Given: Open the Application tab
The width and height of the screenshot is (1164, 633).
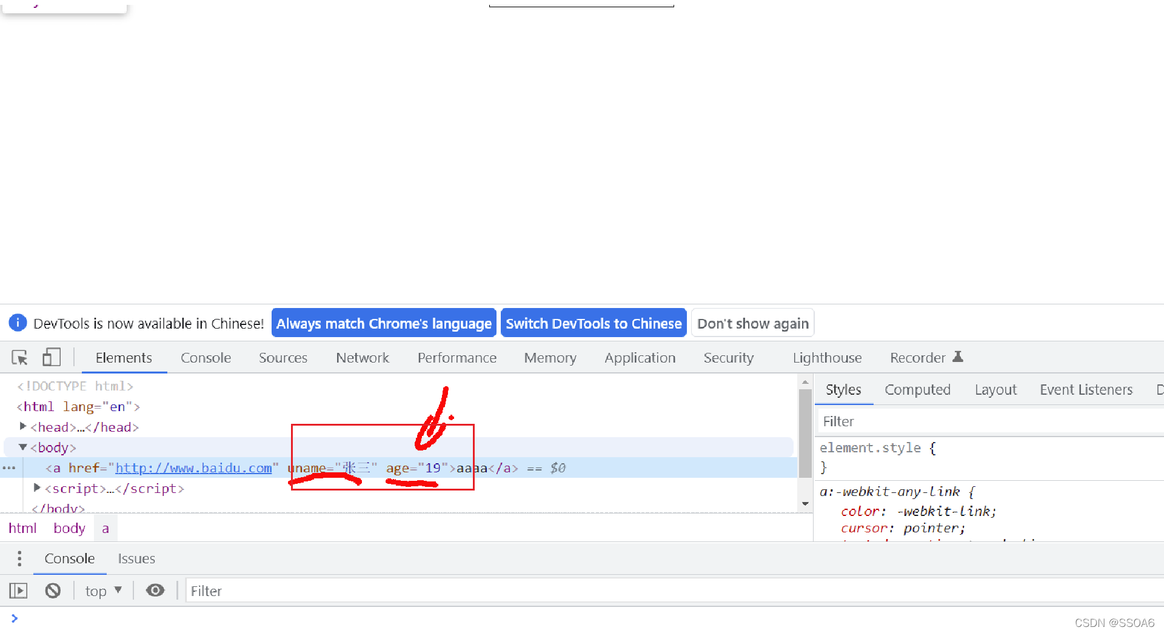Looking at the screenshot, I should click(640, 358).
